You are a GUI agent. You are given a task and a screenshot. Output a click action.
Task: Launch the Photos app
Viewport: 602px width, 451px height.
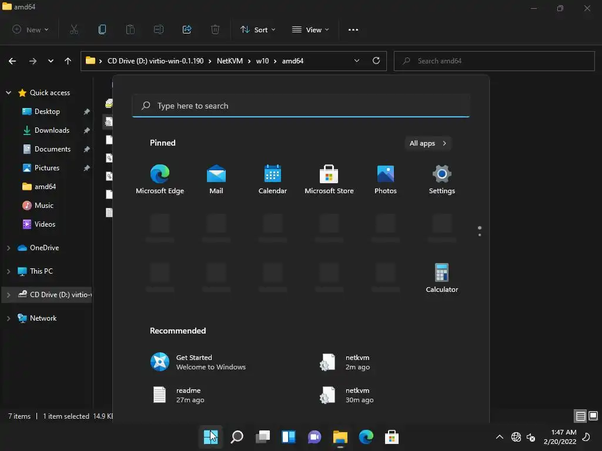386,180
